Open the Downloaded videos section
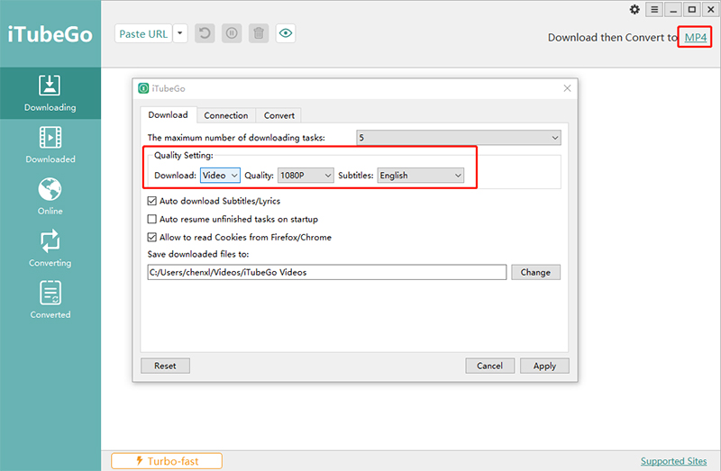 point(50,145)
